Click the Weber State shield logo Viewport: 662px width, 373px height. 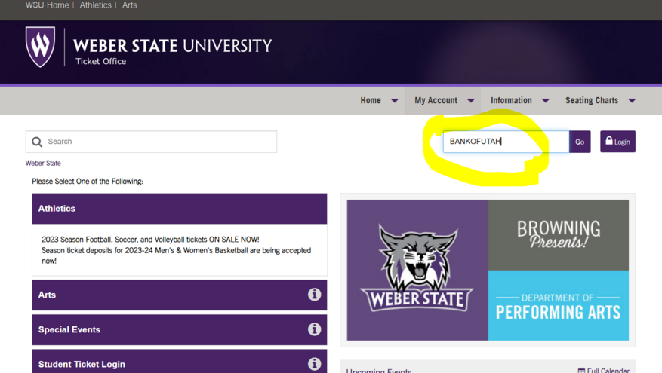(x=40, y=47)
